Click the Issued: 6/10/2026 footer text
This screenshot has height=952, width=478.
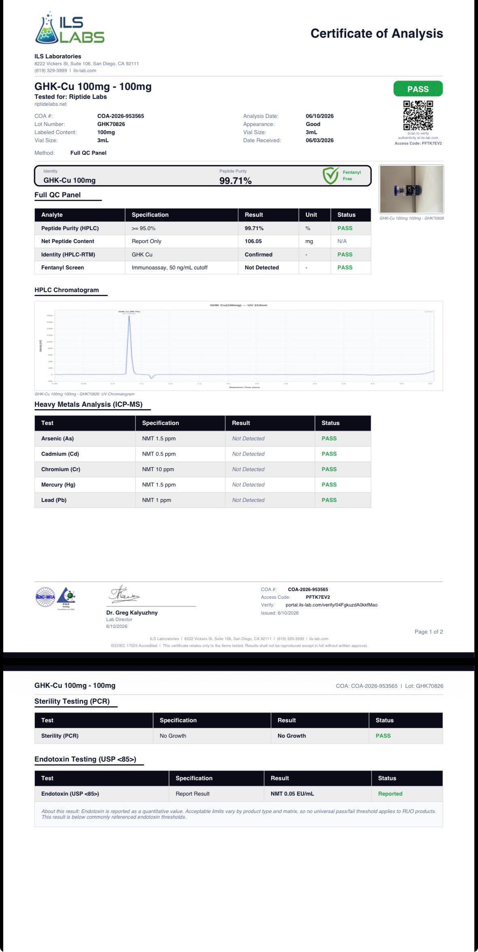pos(280,613)
